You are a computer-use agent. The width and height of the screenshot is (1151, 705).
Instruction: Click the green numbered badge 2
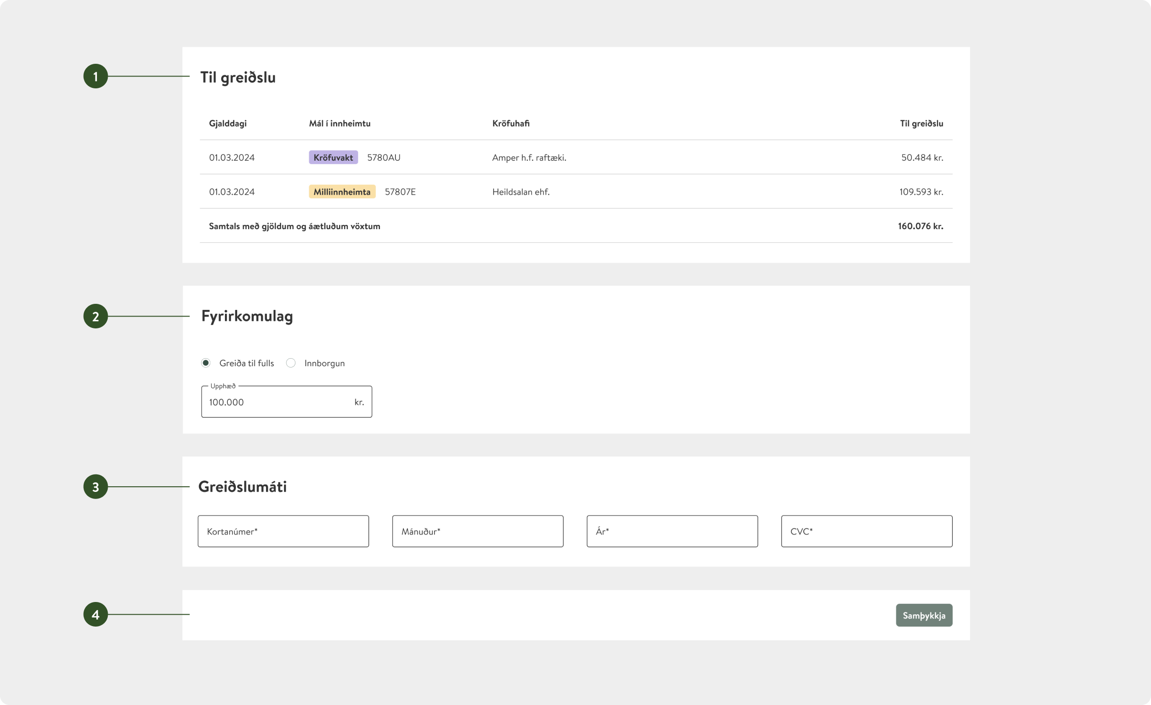[x=95, y=316]
